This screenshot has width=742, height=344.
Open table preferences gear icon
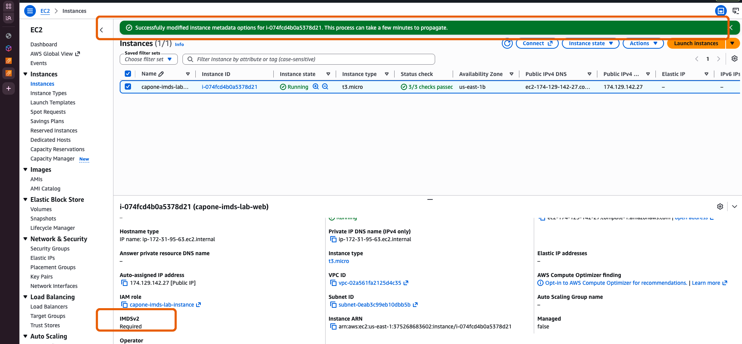coord(735,58)
